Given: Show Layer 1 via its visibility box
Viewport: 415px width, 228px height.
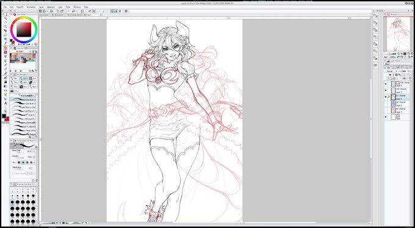Looking at the screenshot, I should 386,110.
